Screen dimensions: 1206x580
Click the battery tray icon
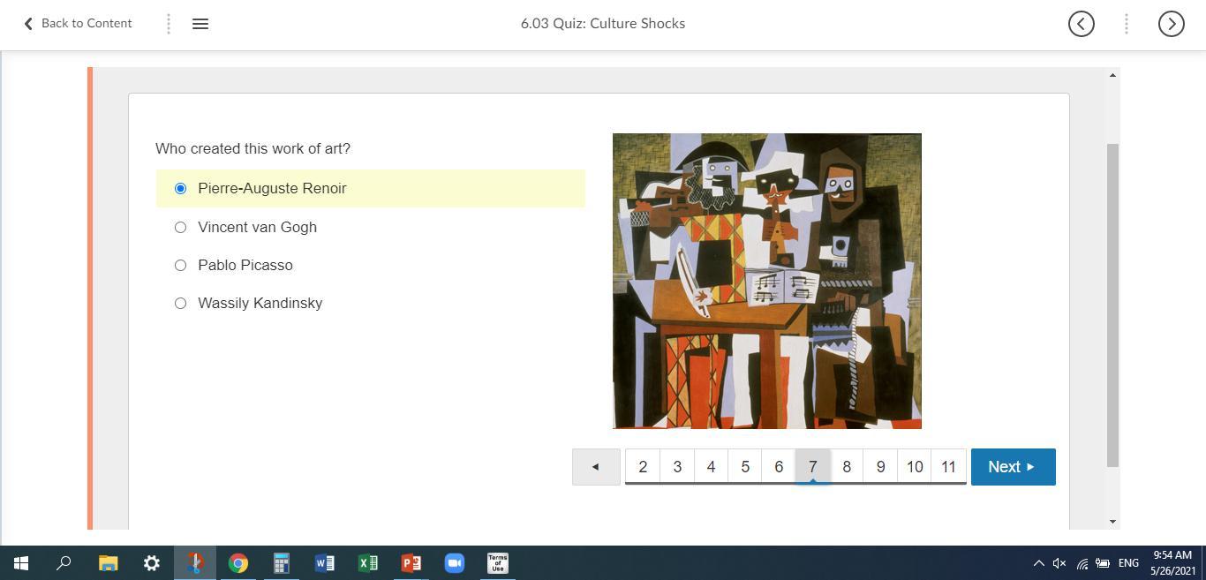point(1103,563)
